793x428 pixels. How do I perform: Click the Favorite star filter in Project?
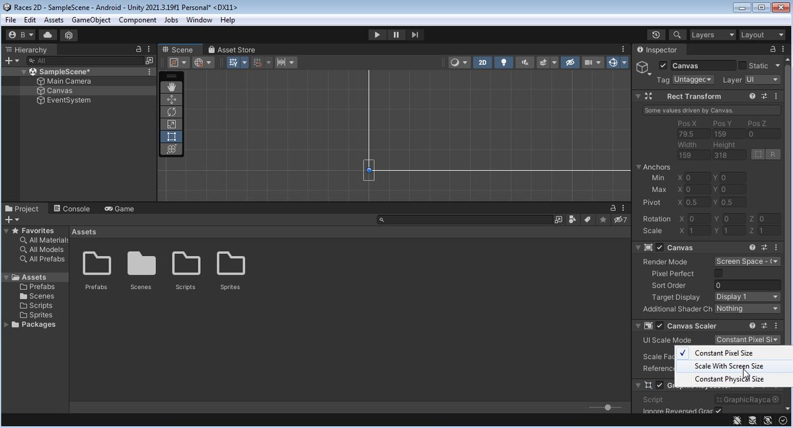(603, 220)
